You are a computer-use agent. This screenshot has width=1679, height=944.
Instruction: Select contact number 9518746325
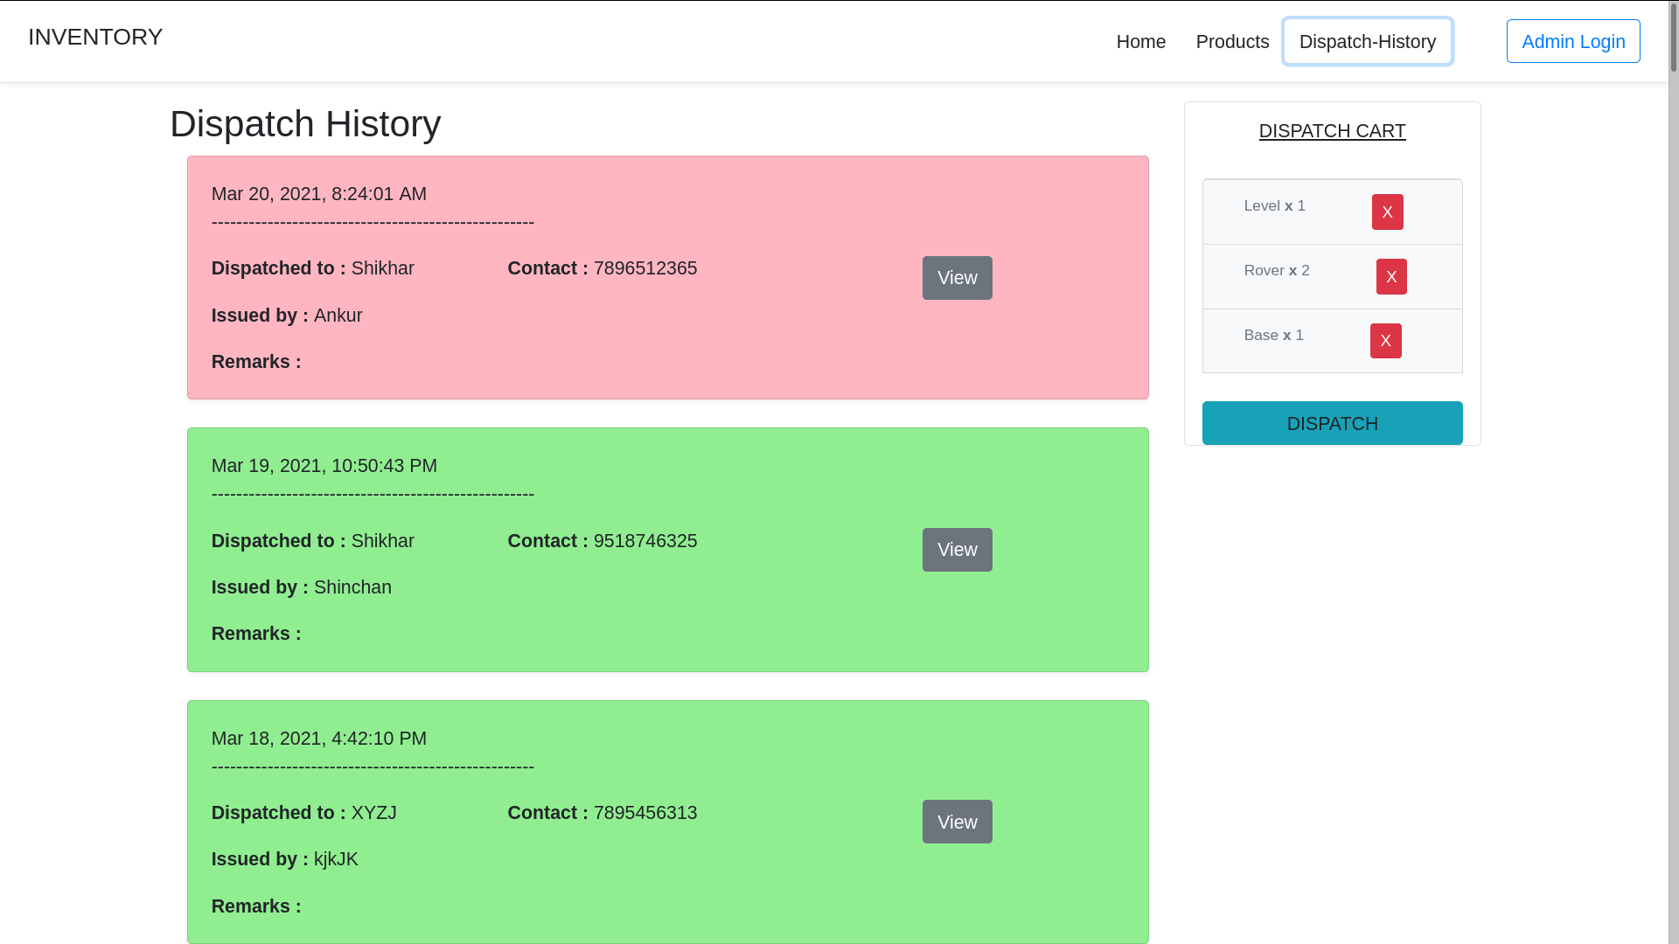pyautogui.click(x=645, y=541)
